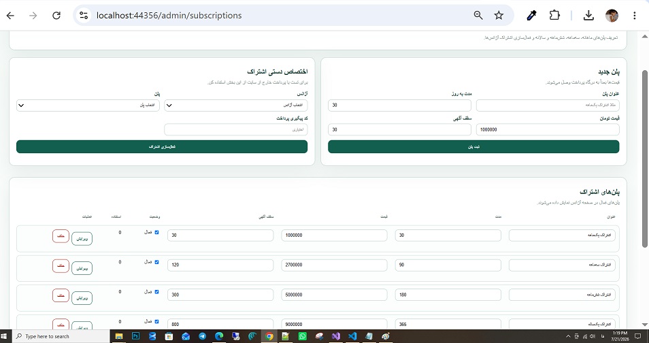Click حذف for the 5000000 plan
This screenshot has width=649, height=343.
(x=61, y=296)
